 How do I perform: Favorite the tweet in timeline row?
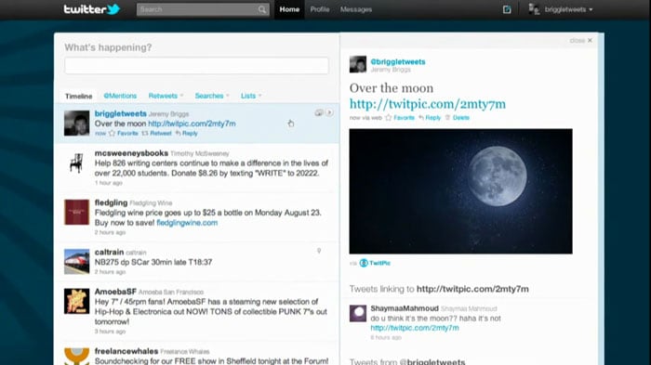124,133
